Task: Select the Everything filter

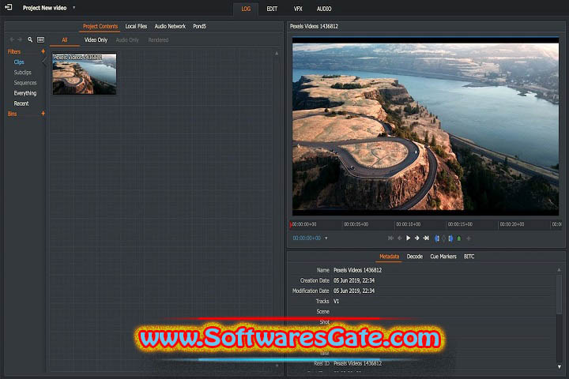Action: click(x=25, y=93)
